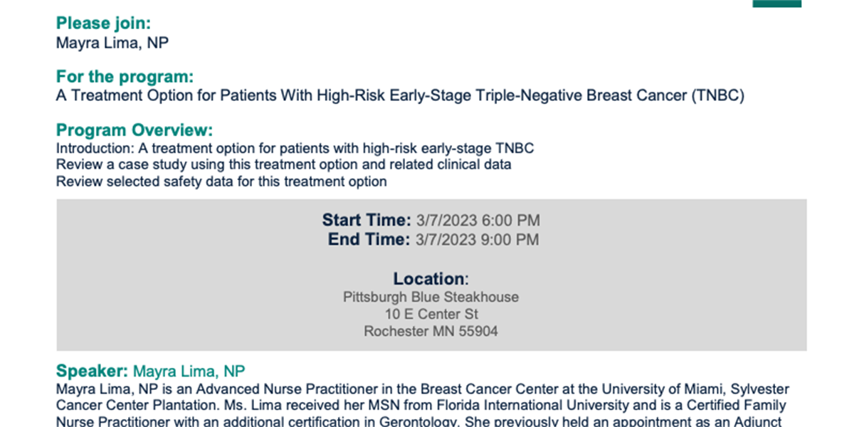Viewport: 854px width, 427px height.
Task: Click invitee name below 'Please join:'
Action: (x=112, y=43)
